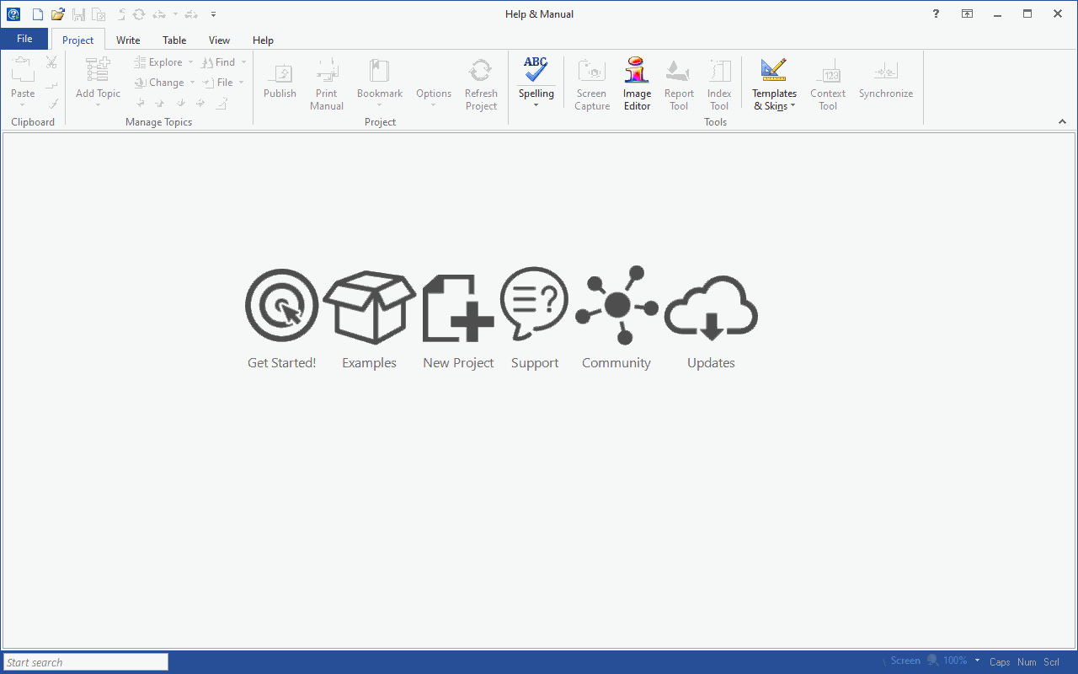The height and width of the screenshot is (674, 1078).
Task: Switch to the View tab
Action: coord(219,40)
